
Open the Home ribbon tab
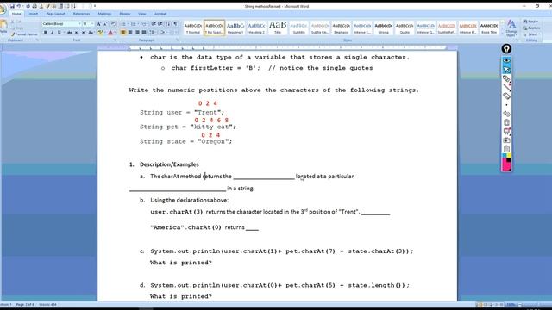(x=16, y=14)
